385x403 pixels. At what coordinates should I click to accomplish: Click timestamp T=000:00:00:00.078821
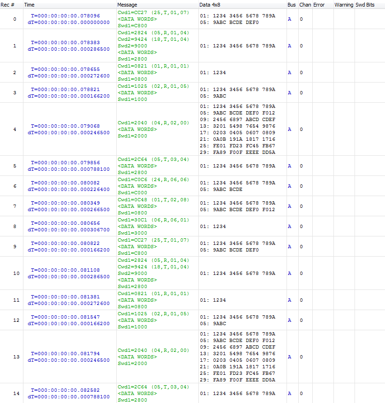coord(65,90)
